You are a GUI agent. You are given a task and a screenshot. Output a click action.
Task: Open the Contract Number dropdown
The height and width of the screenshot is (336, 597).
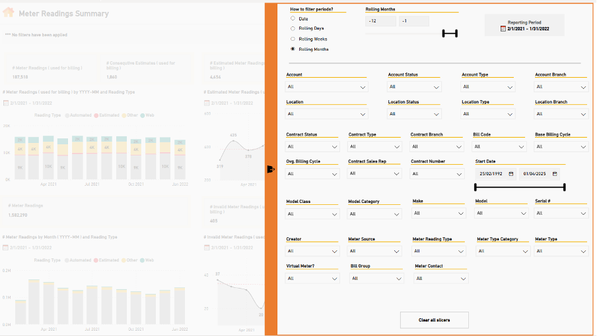[x=437, y=174]
